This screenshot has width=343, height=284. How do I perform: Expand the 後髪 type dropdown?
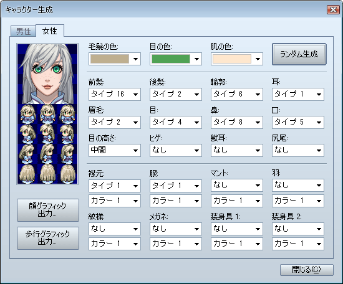(x=176, y=94)
